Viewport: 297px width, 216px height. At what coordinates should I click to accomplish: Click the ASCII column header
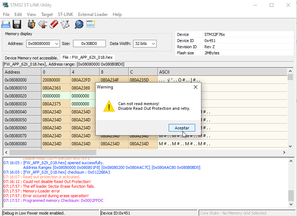(222, 72)
